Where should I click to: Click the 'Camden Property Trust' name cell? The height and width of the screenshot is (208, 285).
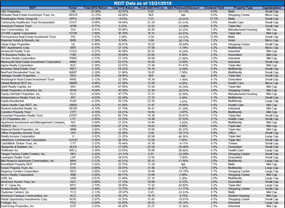coord(16,112)
